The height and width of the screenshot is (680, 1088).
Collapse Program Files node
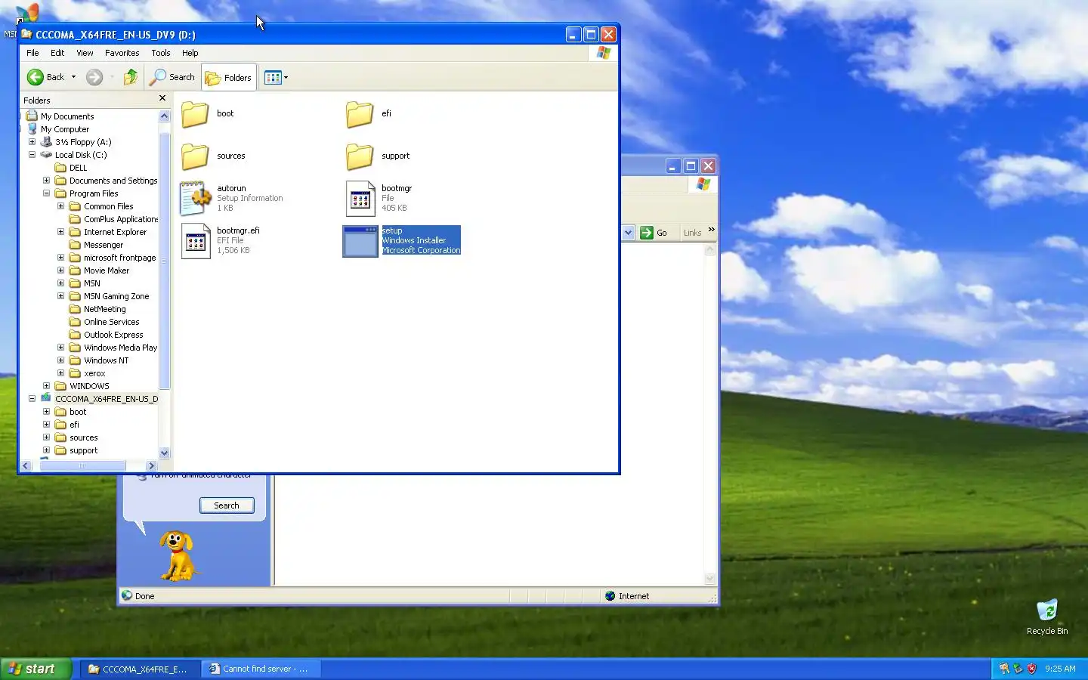(46, 193)
